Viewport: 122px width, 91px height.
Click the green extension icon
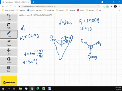pyautogui.click(x=108, y=7)
